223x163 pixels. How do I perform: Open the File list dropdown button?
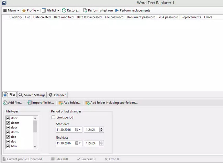click(x=51, y=10)
